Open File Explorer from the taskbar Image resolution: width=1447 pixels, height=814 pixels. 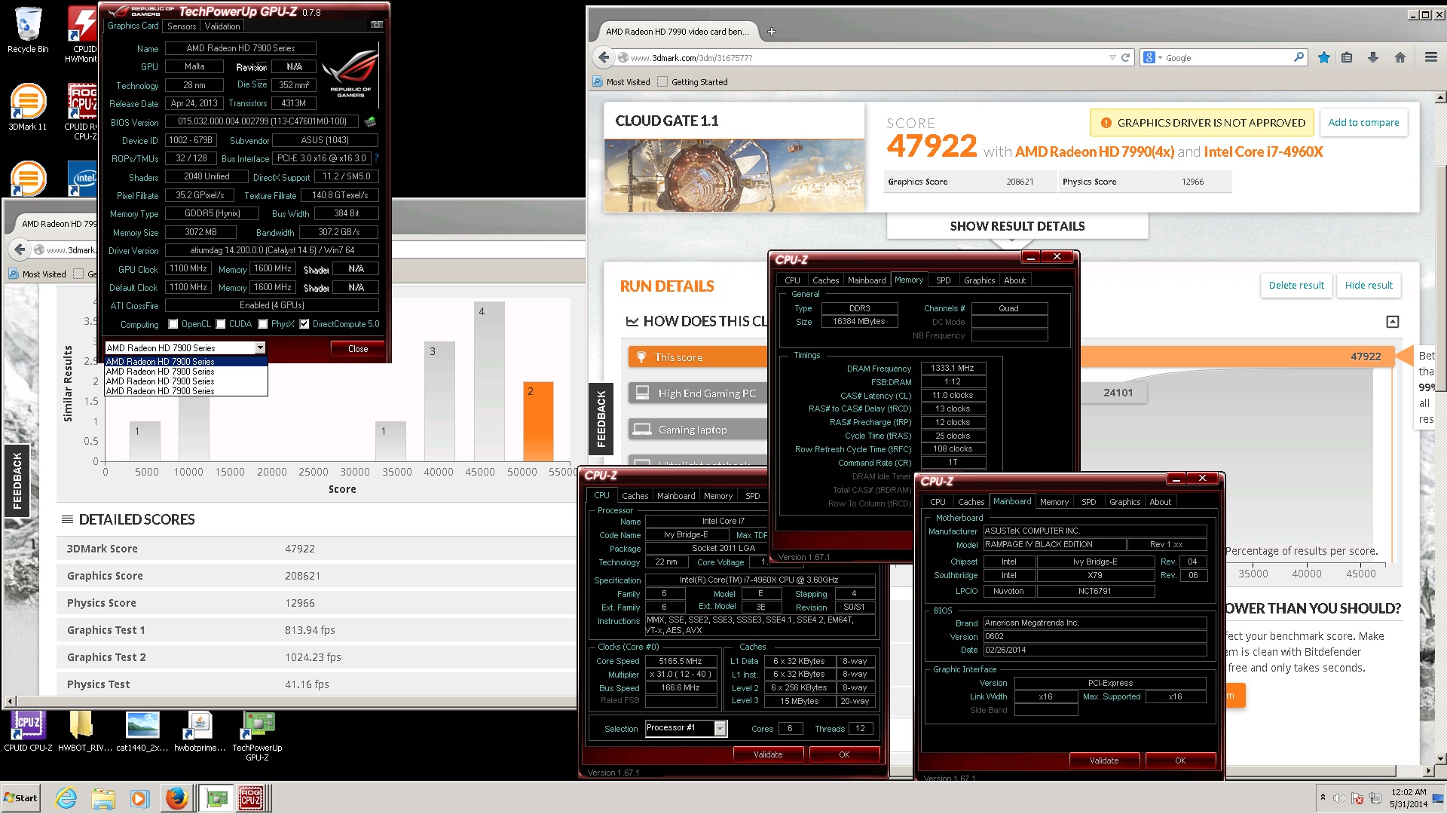[103, 798]
